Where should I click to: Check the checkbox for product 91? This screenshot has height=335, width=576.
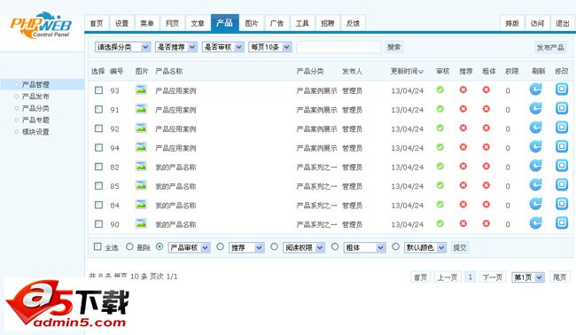(x=98, y=109)
